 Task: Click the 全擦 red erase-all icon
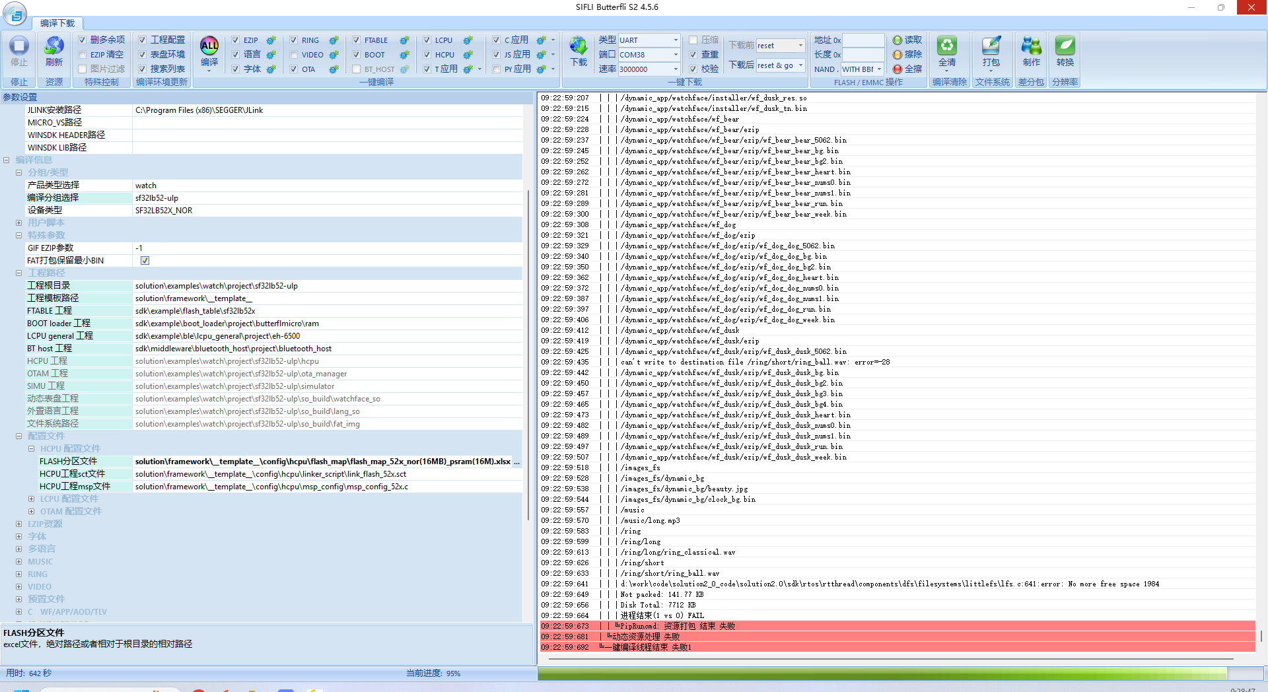point(898,69)
